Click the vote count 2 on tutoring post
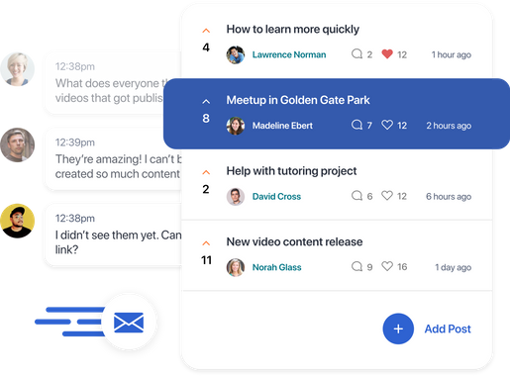 point(206,189)
